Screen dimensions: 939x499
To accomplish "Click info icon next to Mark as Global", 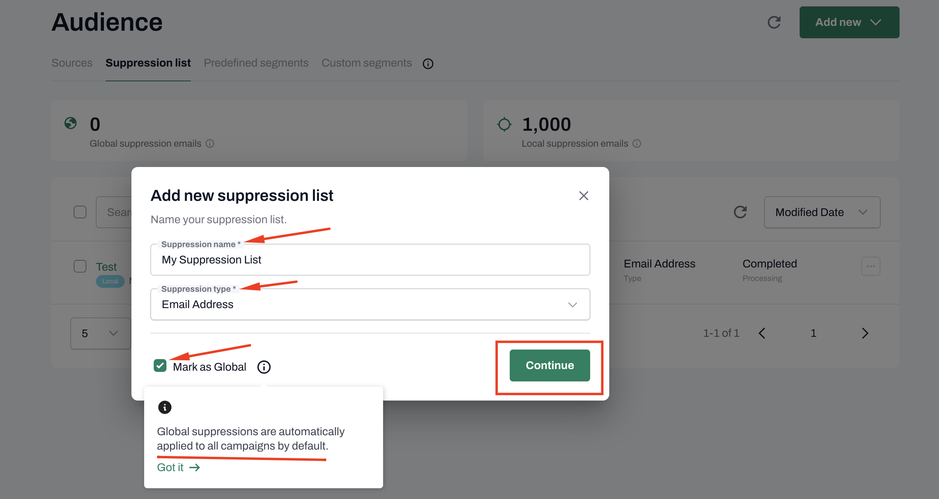I will 264,367.
